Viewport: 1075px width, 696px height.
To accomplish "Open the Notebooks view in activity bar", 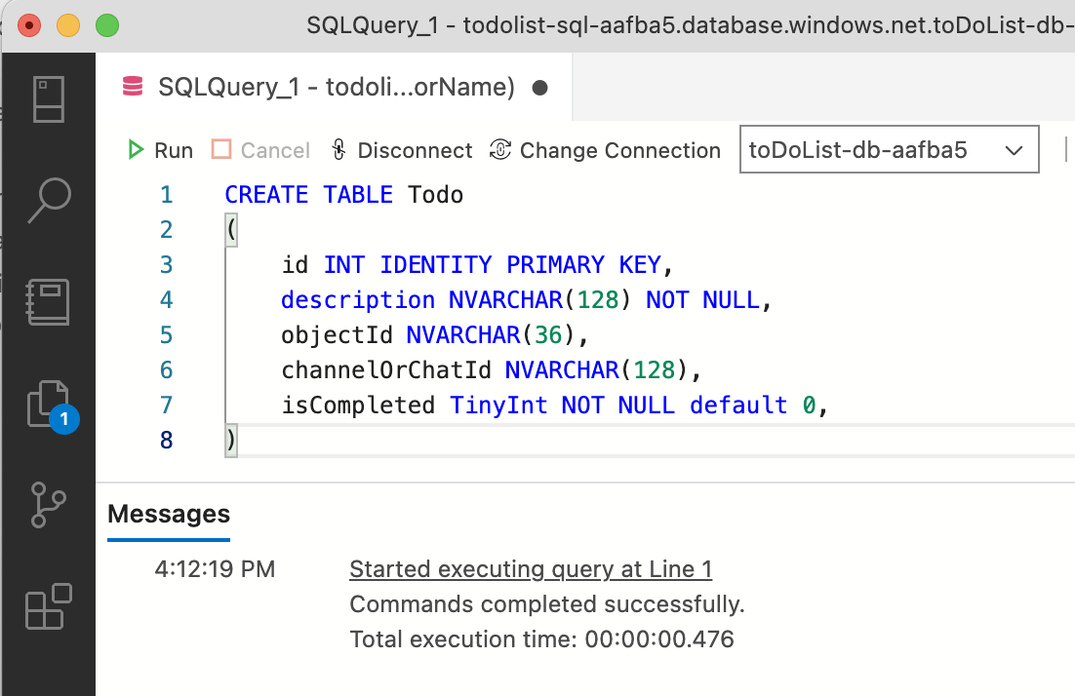I will pos(48,301).
